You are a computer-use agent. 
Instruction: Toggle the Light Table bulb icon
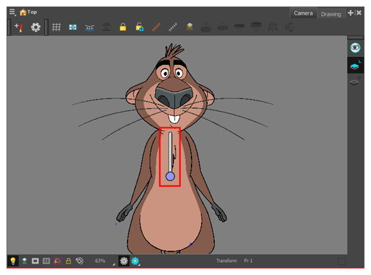(13, 261)
